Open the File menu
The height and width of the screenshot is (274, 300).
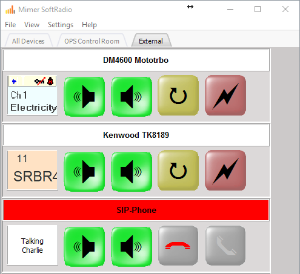tap(10, 25)
